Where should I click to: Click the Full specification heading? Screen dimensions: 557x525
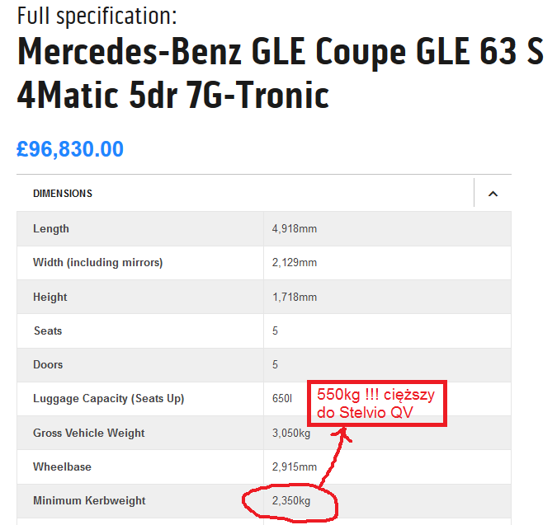pyautogui.click(x=97, y=16)
